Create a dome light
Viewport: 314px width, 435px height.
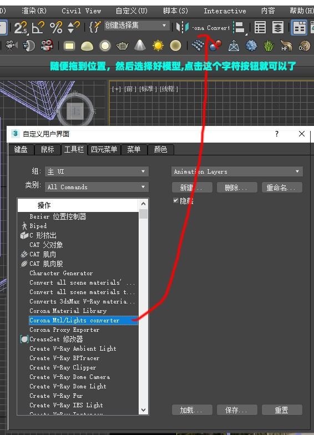coord(87,46)
